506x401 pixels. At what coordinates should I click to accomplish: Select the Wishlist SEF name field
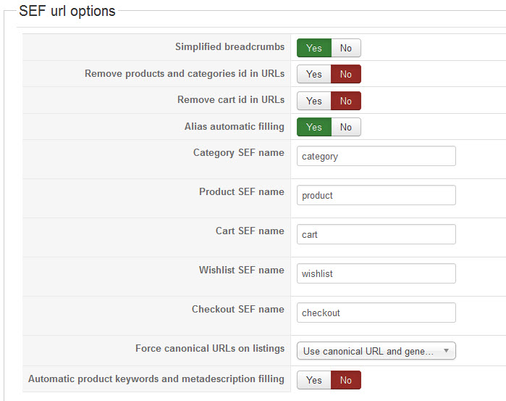coord(376,273)
